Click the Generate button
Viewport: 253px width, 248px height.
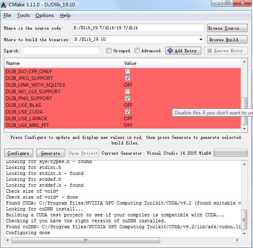pos(51,153)
